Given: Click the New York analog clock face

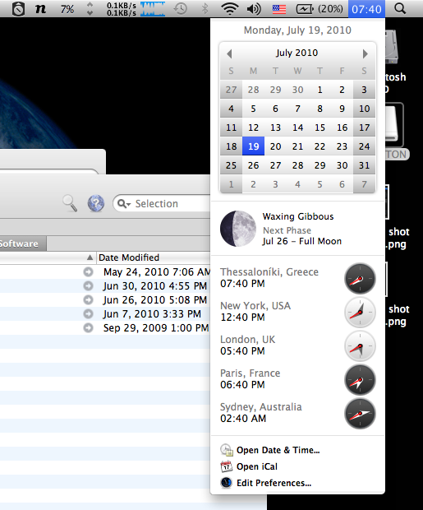Looking at the screenshot, I should (x=360, y=313).
